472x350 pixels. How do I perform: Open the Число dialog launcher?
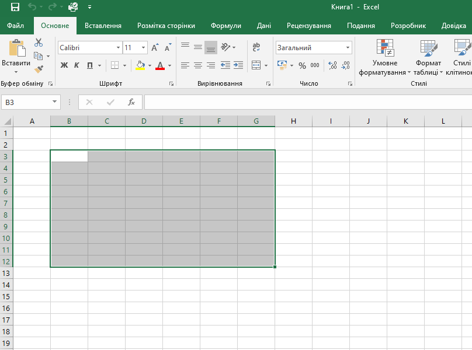coord(350,84)
